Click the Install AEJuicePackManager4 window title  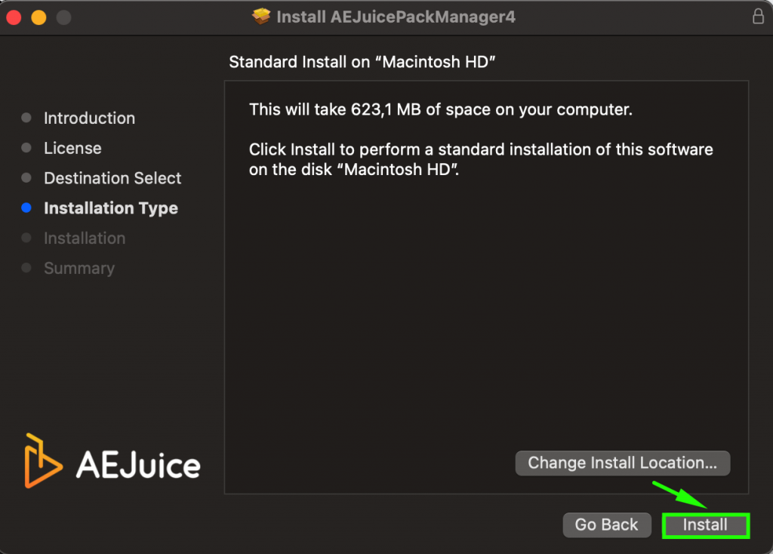click(x=396, y=17)
